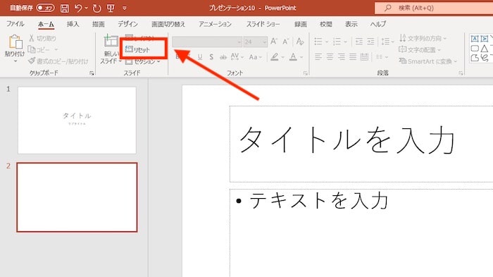Click the 新しいスライド icon
493x277 pixels.
pyautogui.click(x=111, y=41)
